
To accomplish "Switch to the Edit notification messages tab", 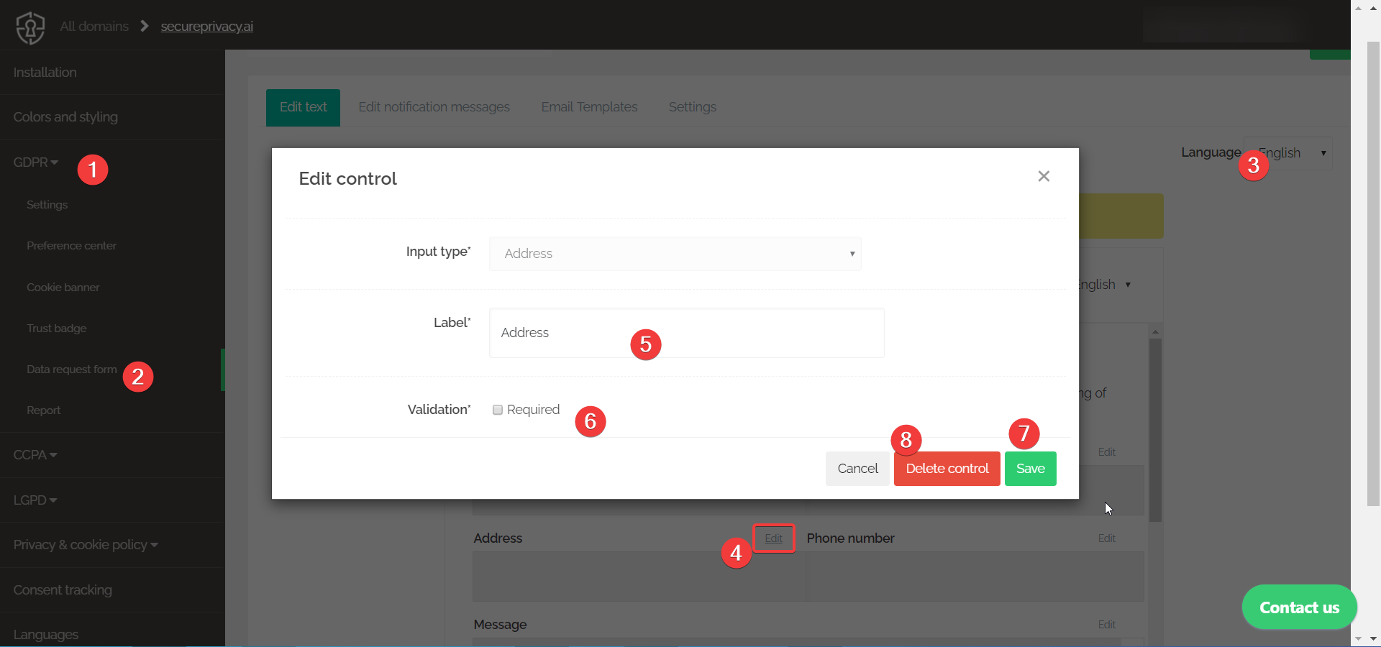I will pyautogui.click(x=434, y=106).
